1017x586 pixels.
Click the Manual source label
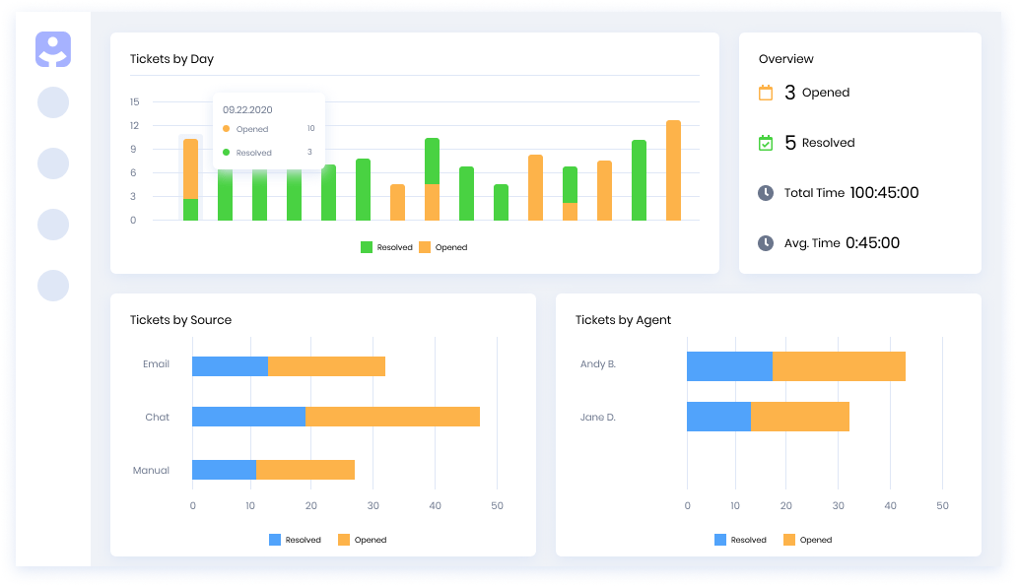(x=151, y=471)
